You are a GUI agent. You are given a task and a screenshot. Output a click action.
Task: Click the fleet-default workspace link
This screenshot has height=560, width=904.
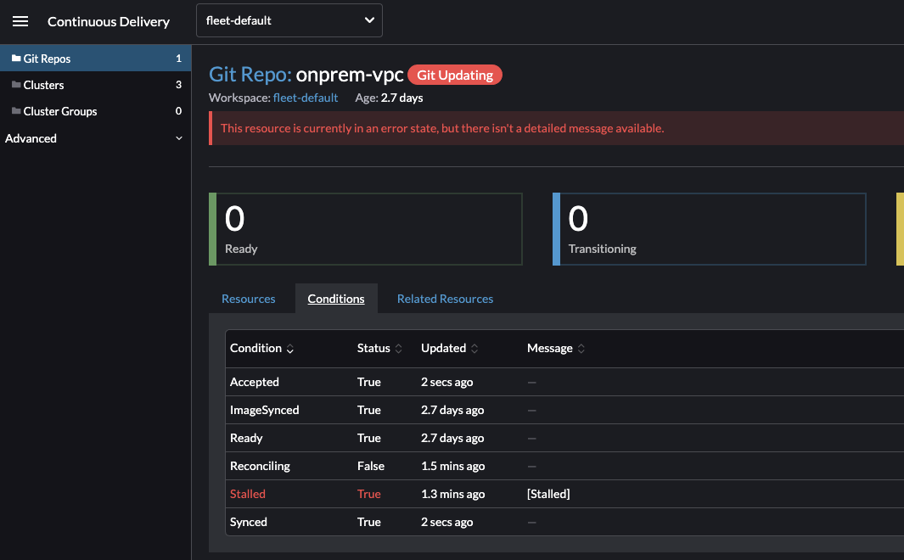tap(306, 98)
